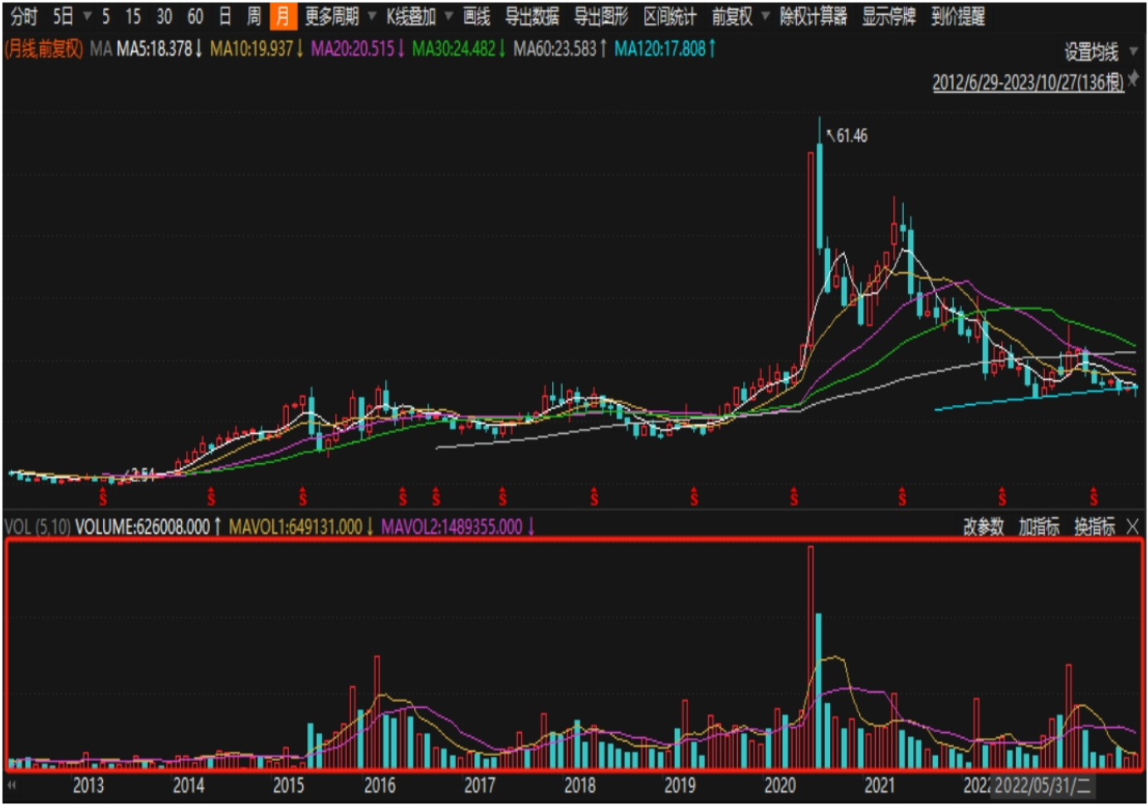Toggle the MAVOL2:1489355.000 volume average

(458, 527)
